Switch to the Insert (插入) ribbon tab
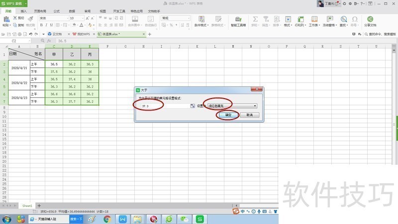 click(x=23, y=11)
